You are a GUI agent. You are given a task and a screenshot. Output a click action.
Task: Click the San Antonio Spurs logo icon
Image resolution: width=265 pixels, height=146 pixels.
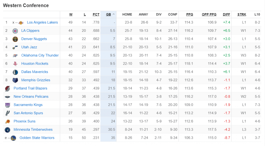8,113
